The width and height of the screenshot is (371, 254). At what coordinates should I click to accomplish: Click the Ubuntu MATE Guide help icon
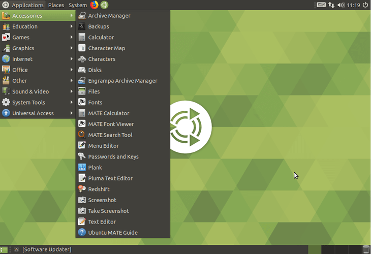[82, 233]
